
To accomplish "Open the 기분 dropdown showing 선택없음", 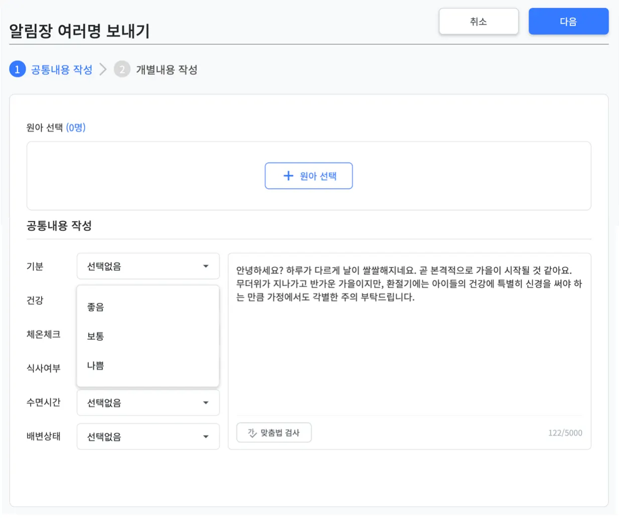I will (147, 266).
